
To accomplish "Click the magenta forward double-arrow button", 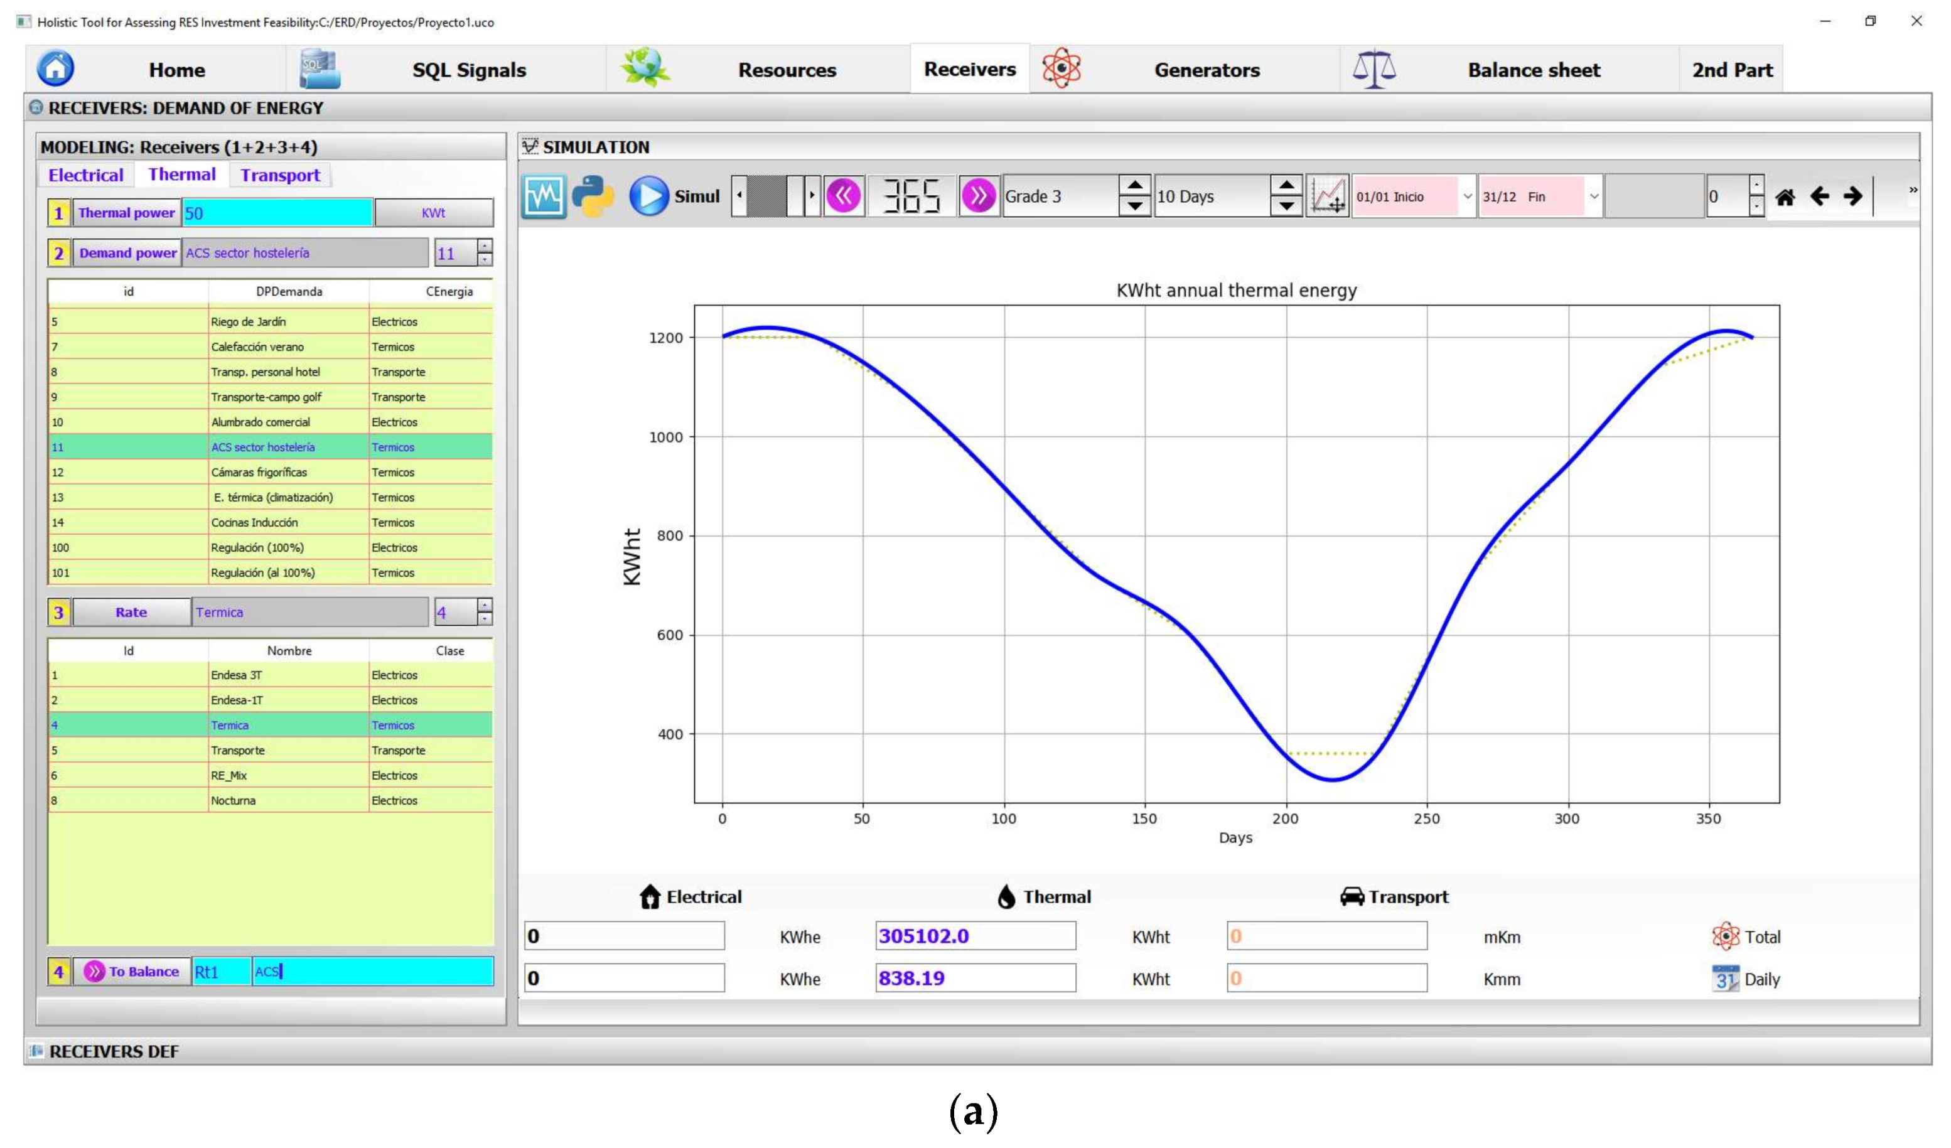I will pos(979,196).
